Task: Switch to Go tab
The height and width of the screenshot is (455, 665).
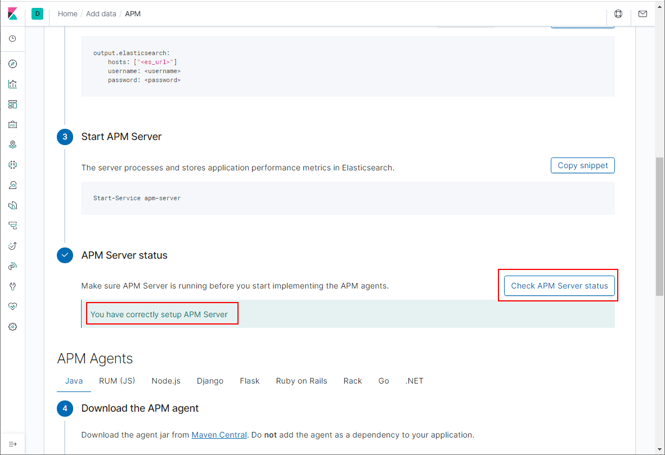Action: (x=383, y=381)
